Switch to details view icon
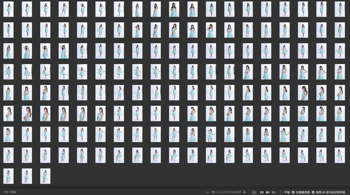This screenshot has width=350, height=195. [x=268, y=192]
